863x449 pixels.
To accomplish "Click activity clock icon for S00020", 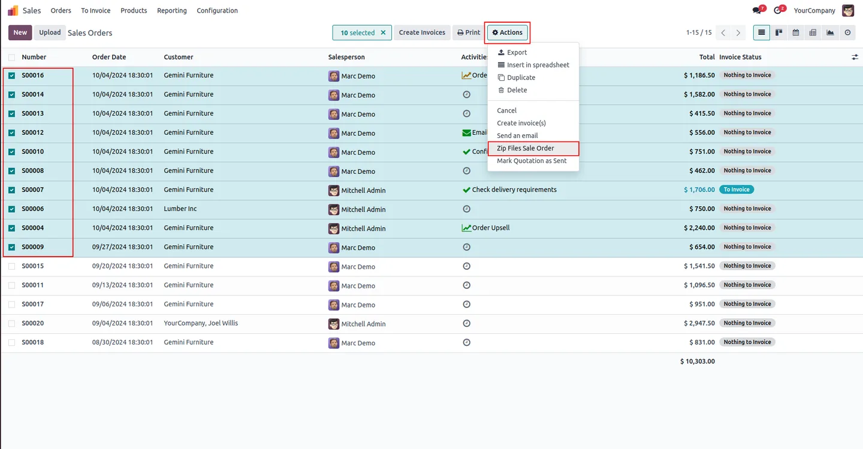I will point(467,323).
